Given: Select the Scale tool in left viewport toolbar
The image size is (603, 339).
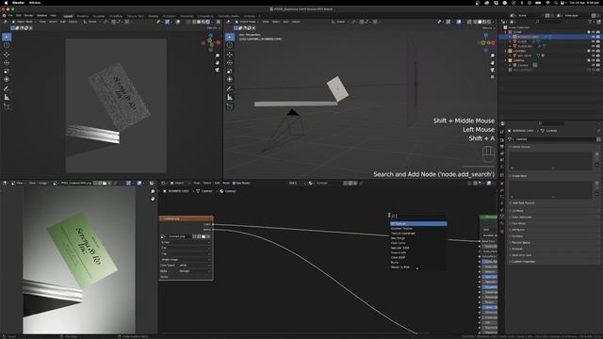Looking at the screenshot, I should 7,72.
